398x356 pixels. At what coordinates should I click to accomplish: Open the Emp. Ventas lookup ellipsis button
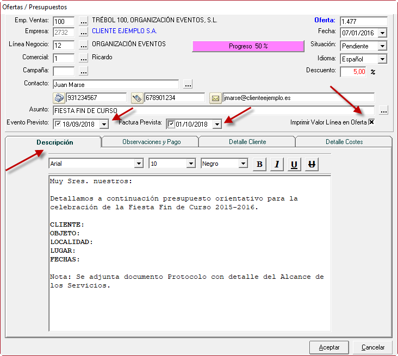83,21
